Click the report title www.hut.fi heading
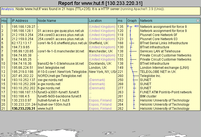 [x=100, y=3]
